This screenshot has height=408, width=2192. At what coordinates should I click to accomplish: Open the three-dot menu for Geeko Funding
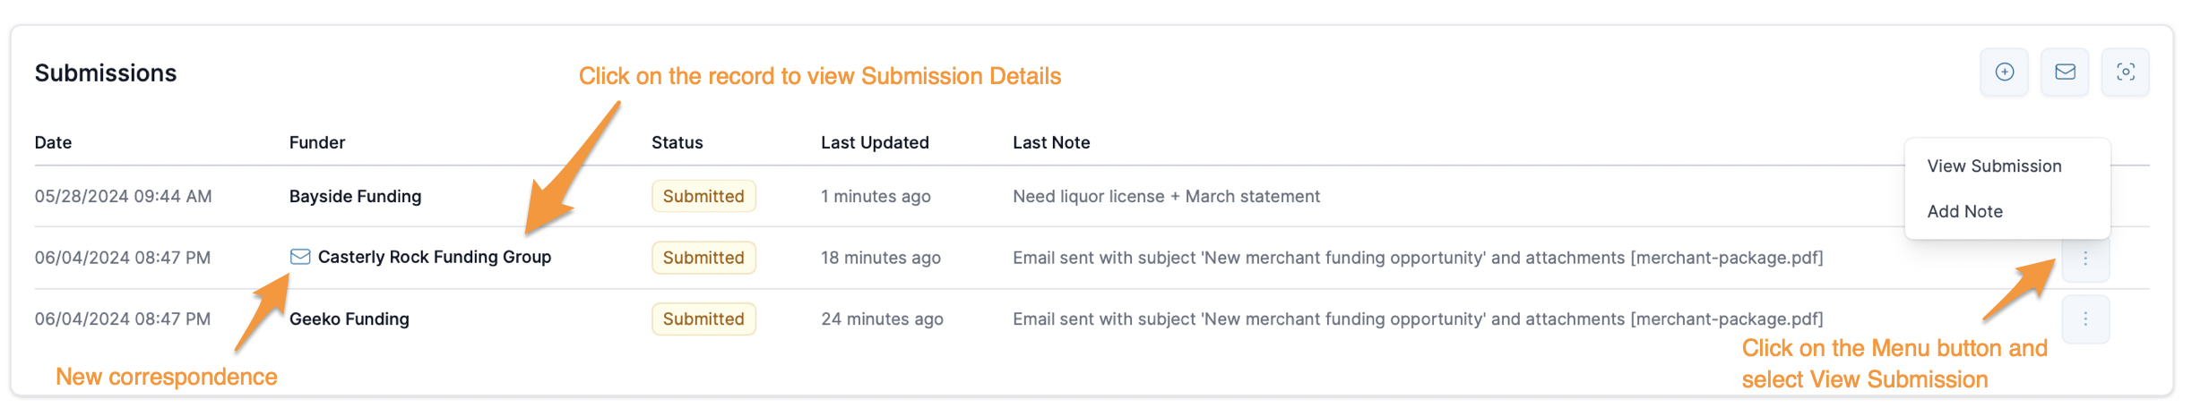point(2085,319)
